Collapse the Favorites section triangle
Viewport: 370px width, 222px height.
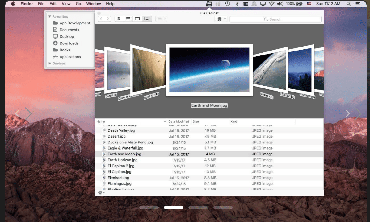tap(49, 17)
